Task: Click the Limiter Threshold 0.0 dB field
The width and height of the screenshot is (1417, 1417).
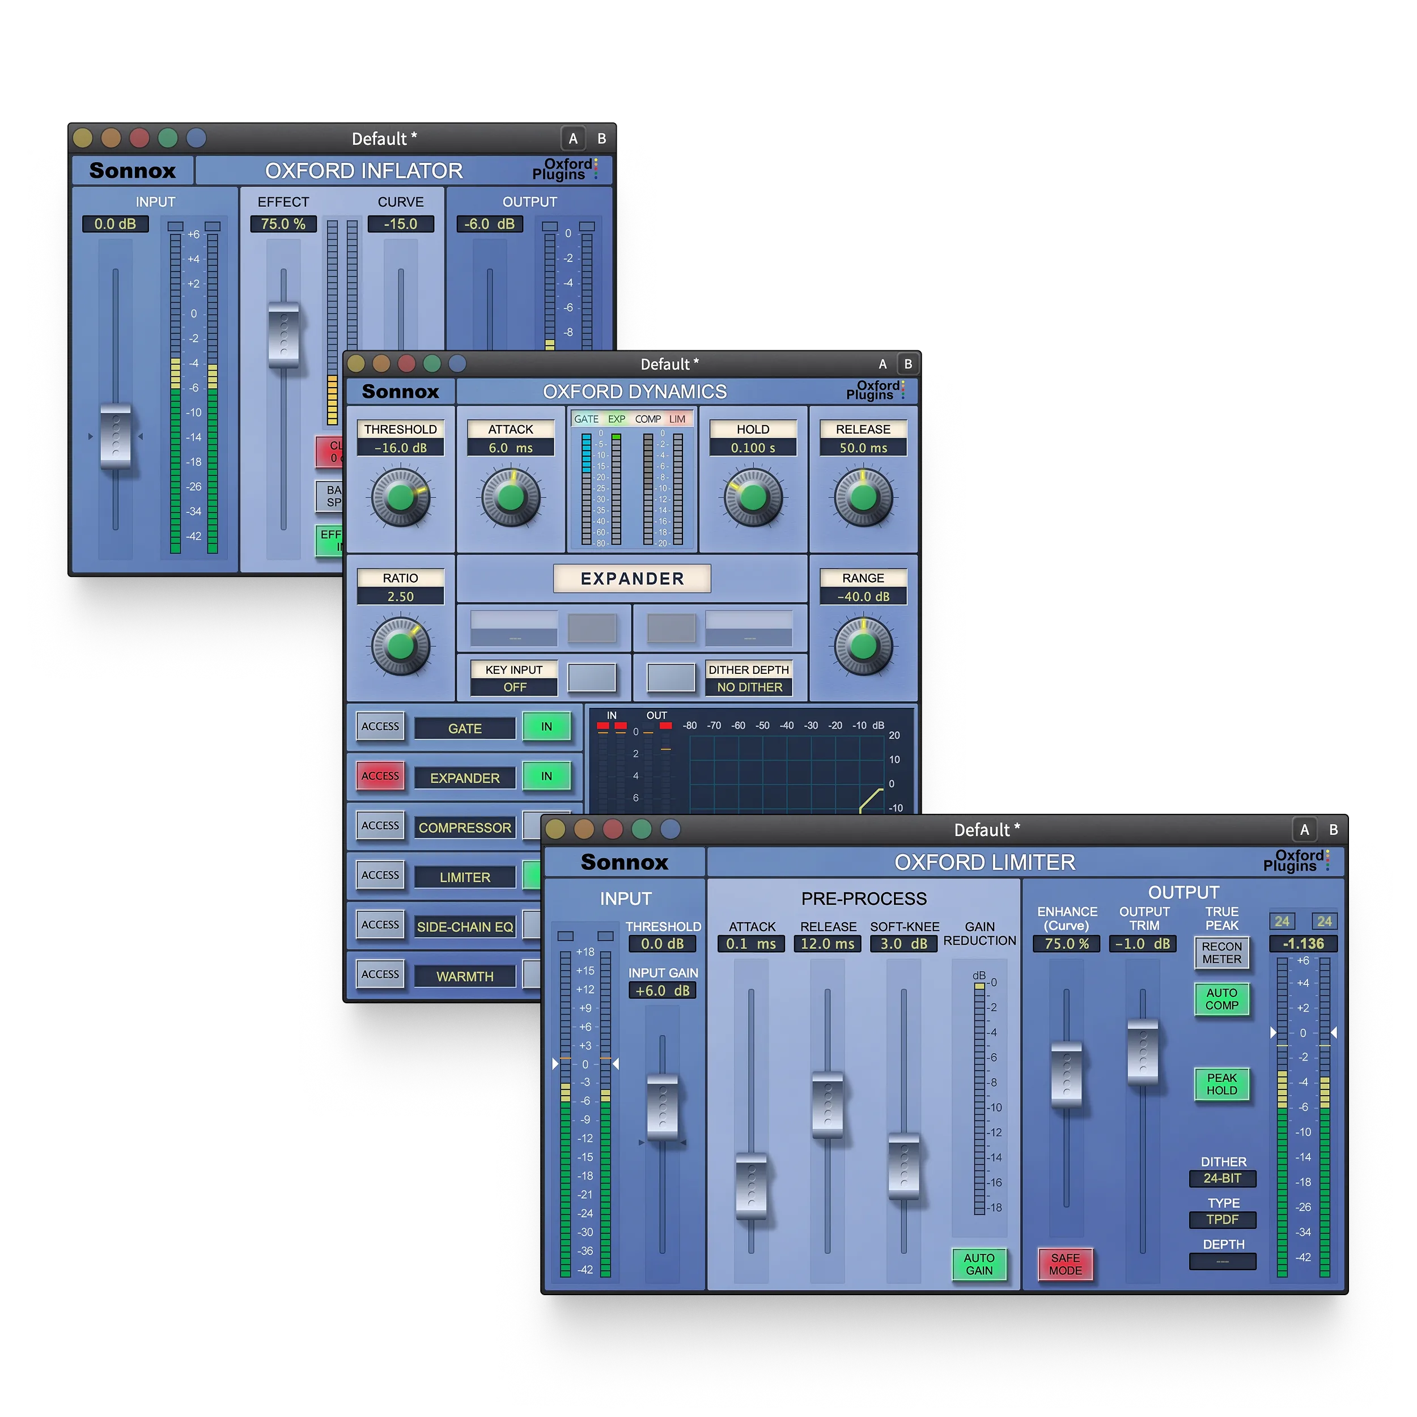Action: tap(662, 943)
